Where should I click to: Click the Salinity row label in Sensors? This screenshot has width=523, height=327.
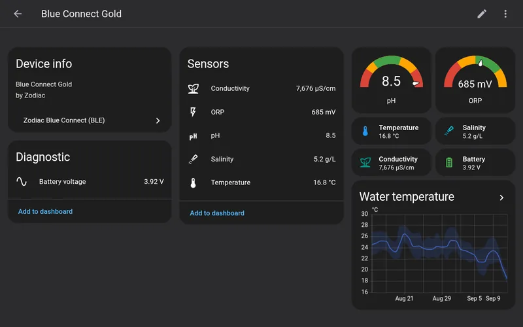click(x=222, y=159)
